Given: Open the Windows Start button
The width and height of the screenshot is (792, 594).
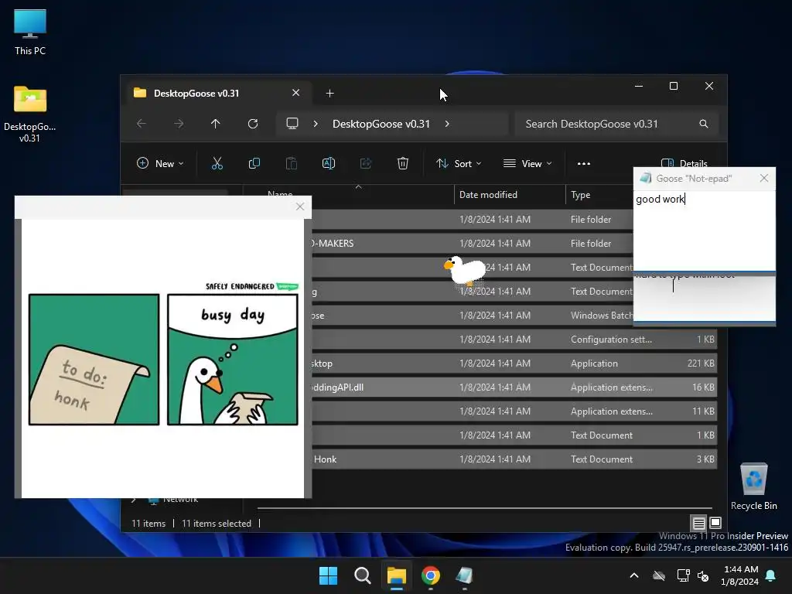Looking at the screenshot, I should pos(328,575).
